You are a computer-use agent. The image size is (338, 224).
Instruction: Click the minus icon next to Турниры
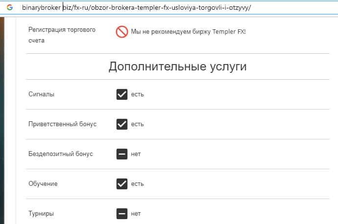122,214
